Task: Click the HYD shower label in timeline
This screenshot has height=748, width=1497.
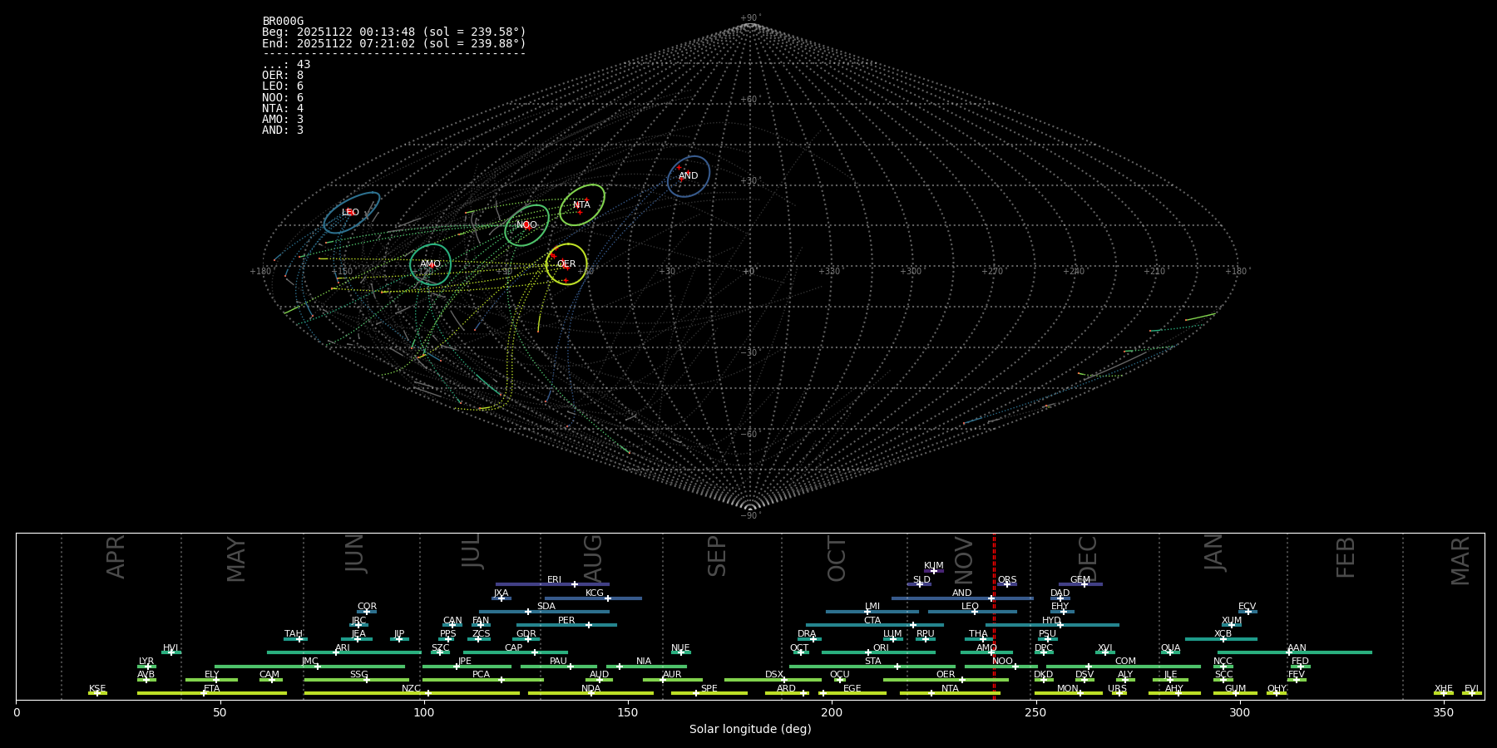Action: click(1051, 620)
